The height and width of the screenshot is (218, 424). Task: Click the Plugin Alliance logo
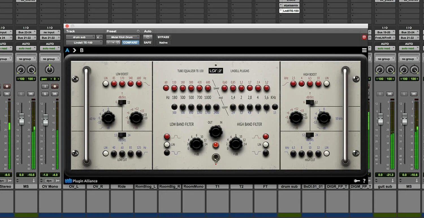pyautogui.click(x=81, y=181)
